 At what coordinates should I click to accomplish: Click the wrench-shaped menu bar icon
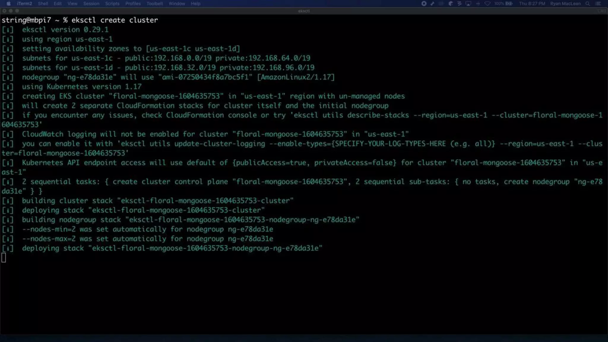point(433,4)
